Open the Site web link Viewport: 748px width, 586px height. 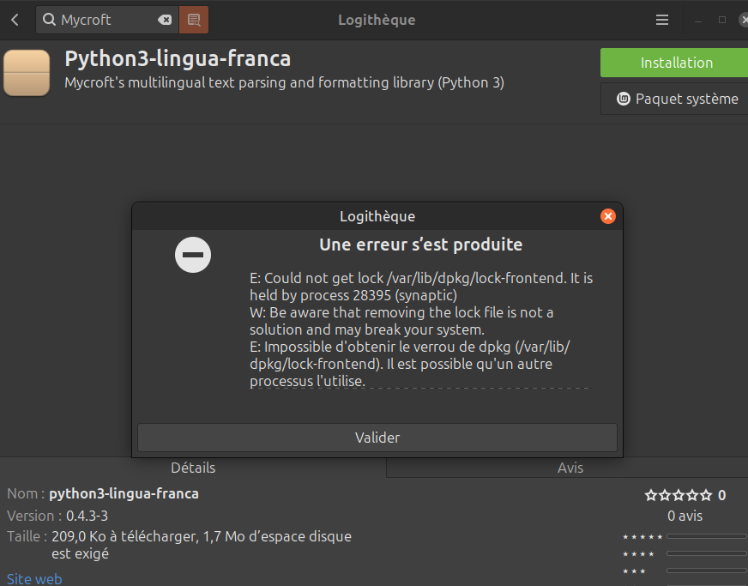(x=34, y=579)
